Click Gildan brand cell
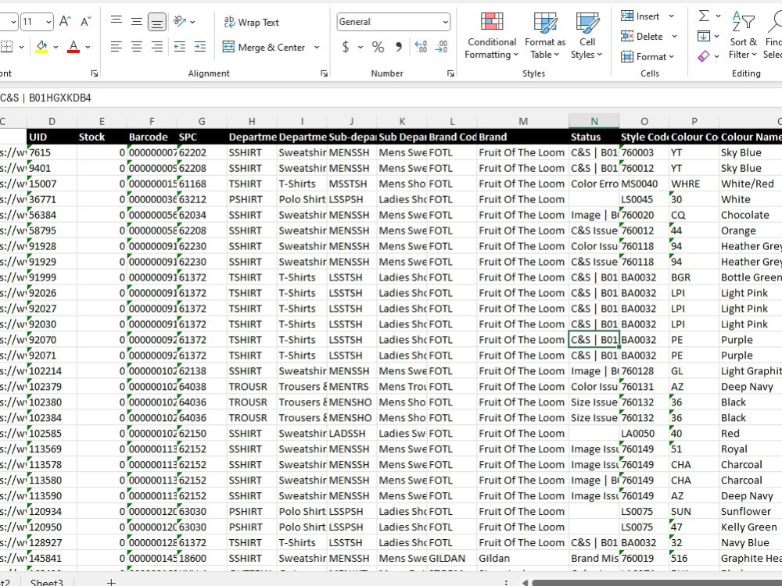 pyautogui.click(x=522, y=558)
